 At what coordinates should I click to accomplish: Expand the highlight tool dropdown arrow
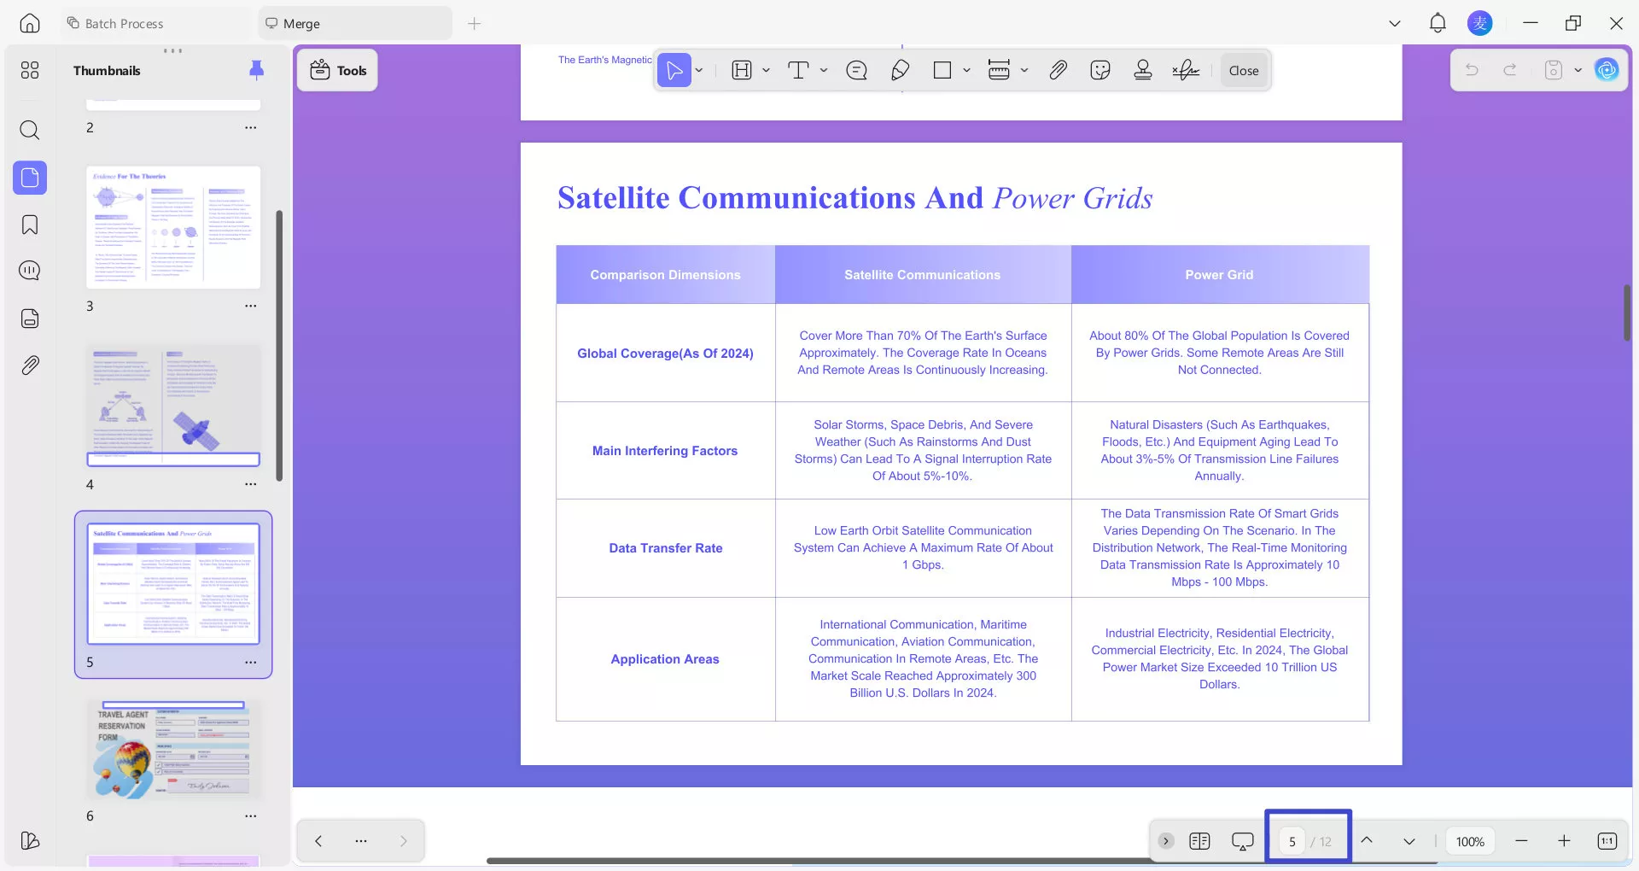click(x=766, y=70)
